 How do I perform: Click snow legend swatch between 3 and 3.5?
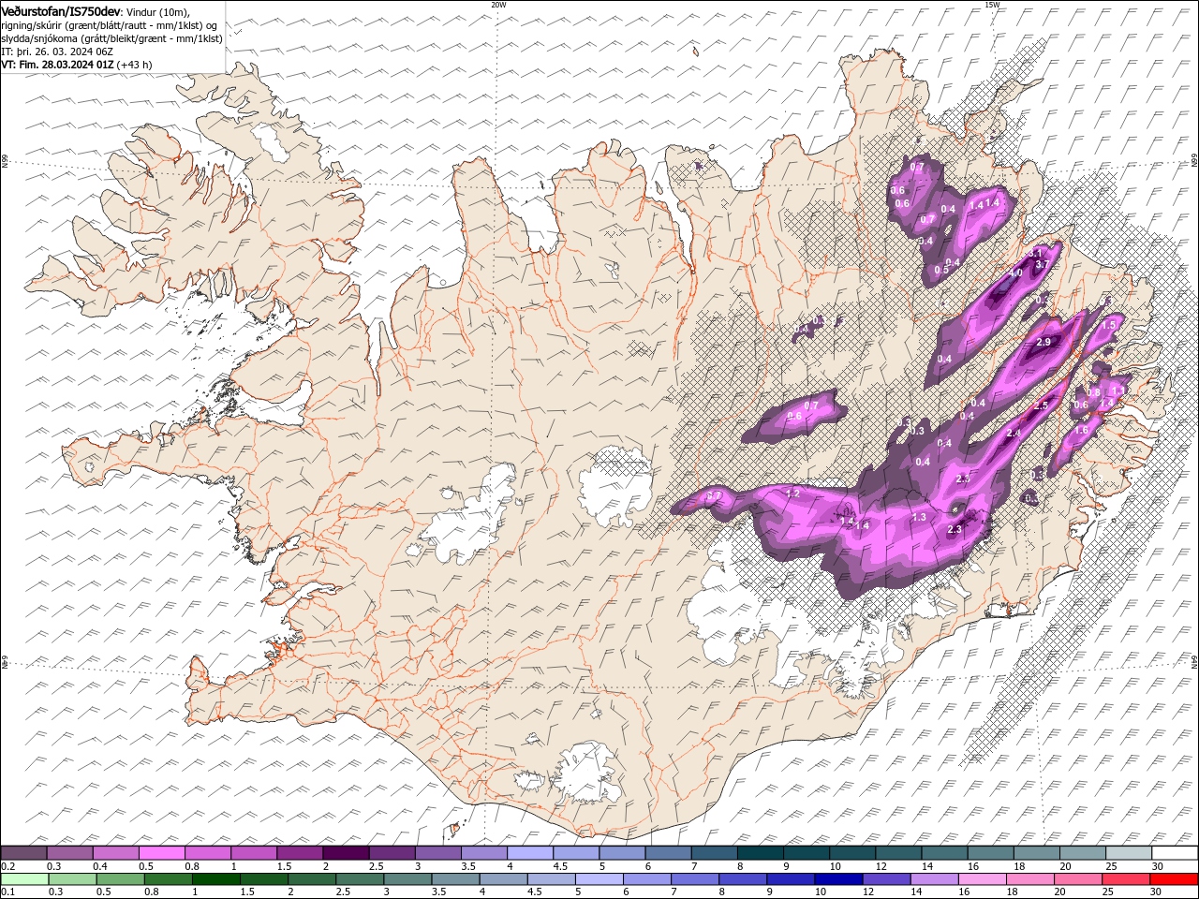(x=437, y=853)
